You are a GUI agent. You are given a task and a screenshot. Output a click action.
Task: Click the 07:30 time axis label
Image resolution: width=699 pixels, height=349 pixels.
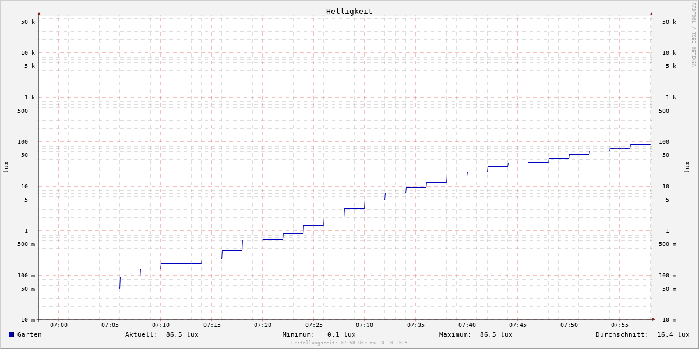click(x=365, y=325)
